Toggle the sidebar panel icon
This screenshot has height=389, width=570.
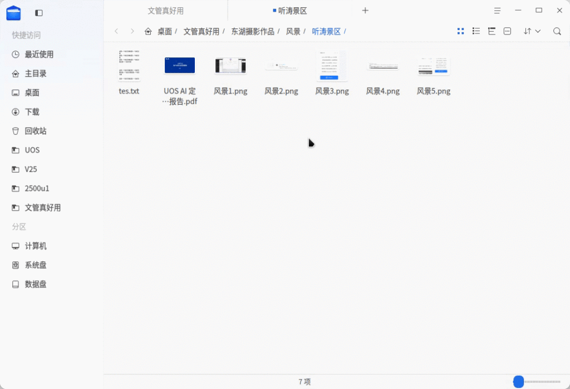[x=38, y=12]
